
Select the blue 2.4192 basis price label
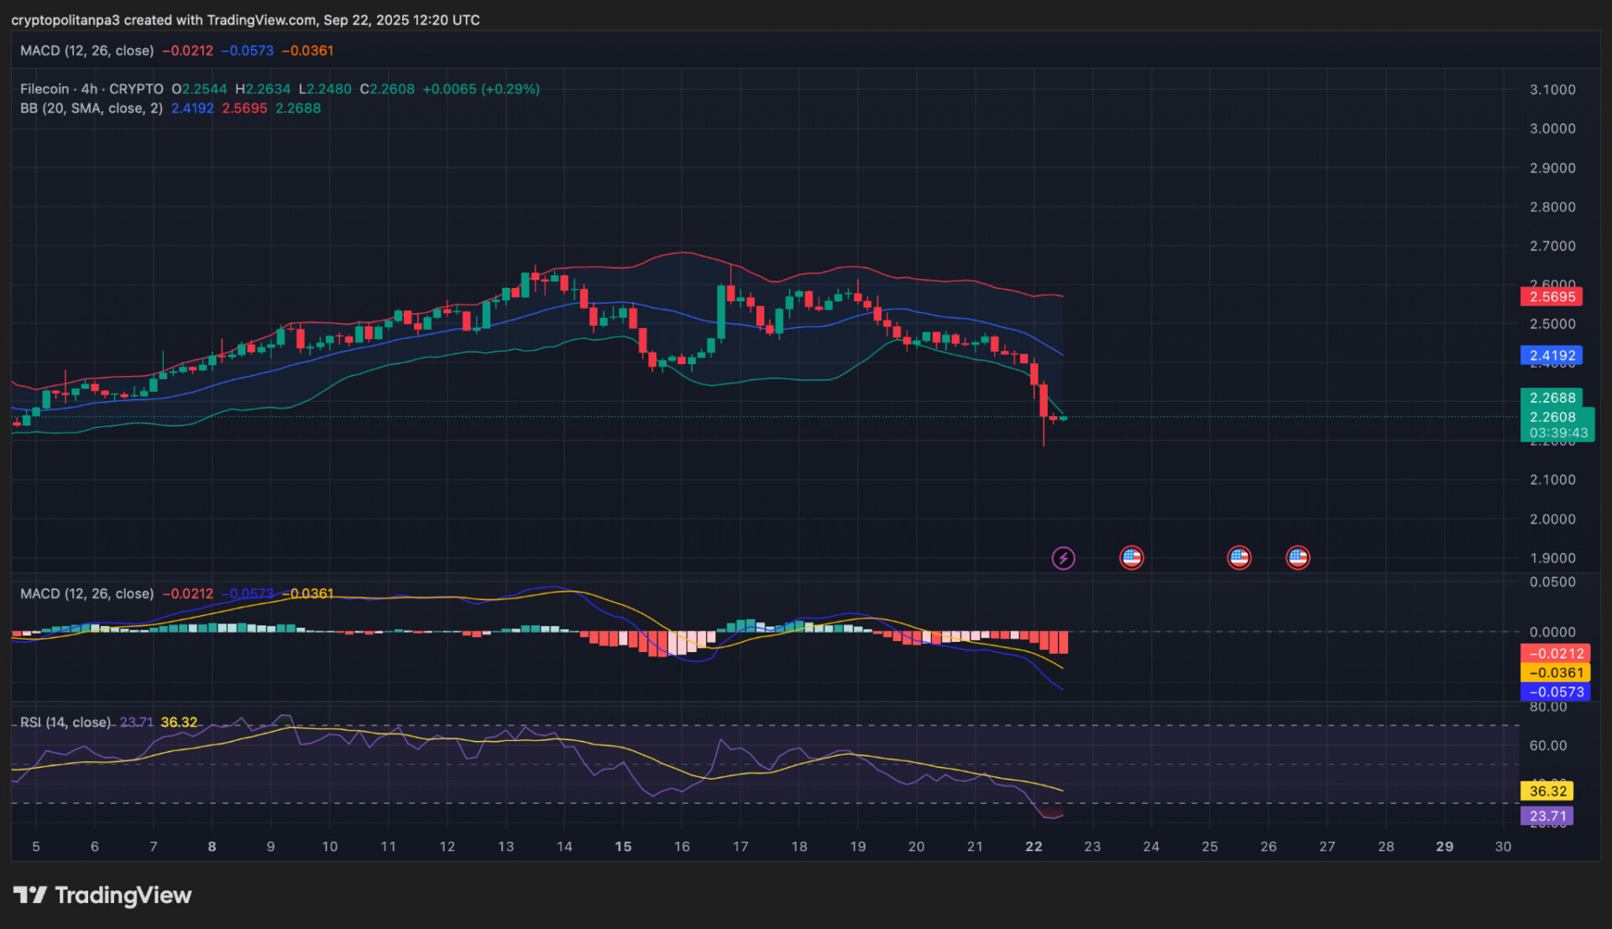[1551, 356]
